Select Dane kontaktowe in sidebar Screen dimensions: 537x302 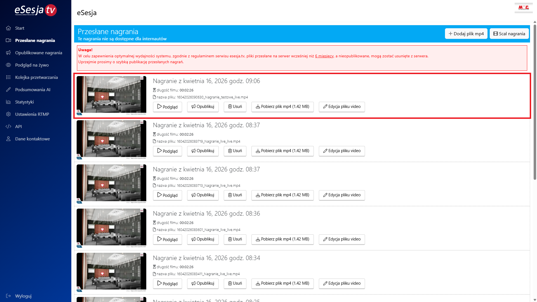[32, 139]
